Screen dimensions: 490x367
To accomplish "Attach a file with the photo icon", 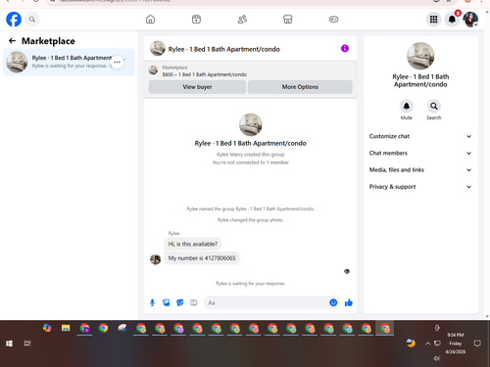I will tap(167, 302).
